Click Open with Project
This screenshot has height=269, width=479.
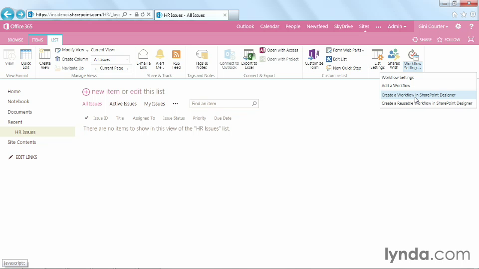[x=279, y=59]
